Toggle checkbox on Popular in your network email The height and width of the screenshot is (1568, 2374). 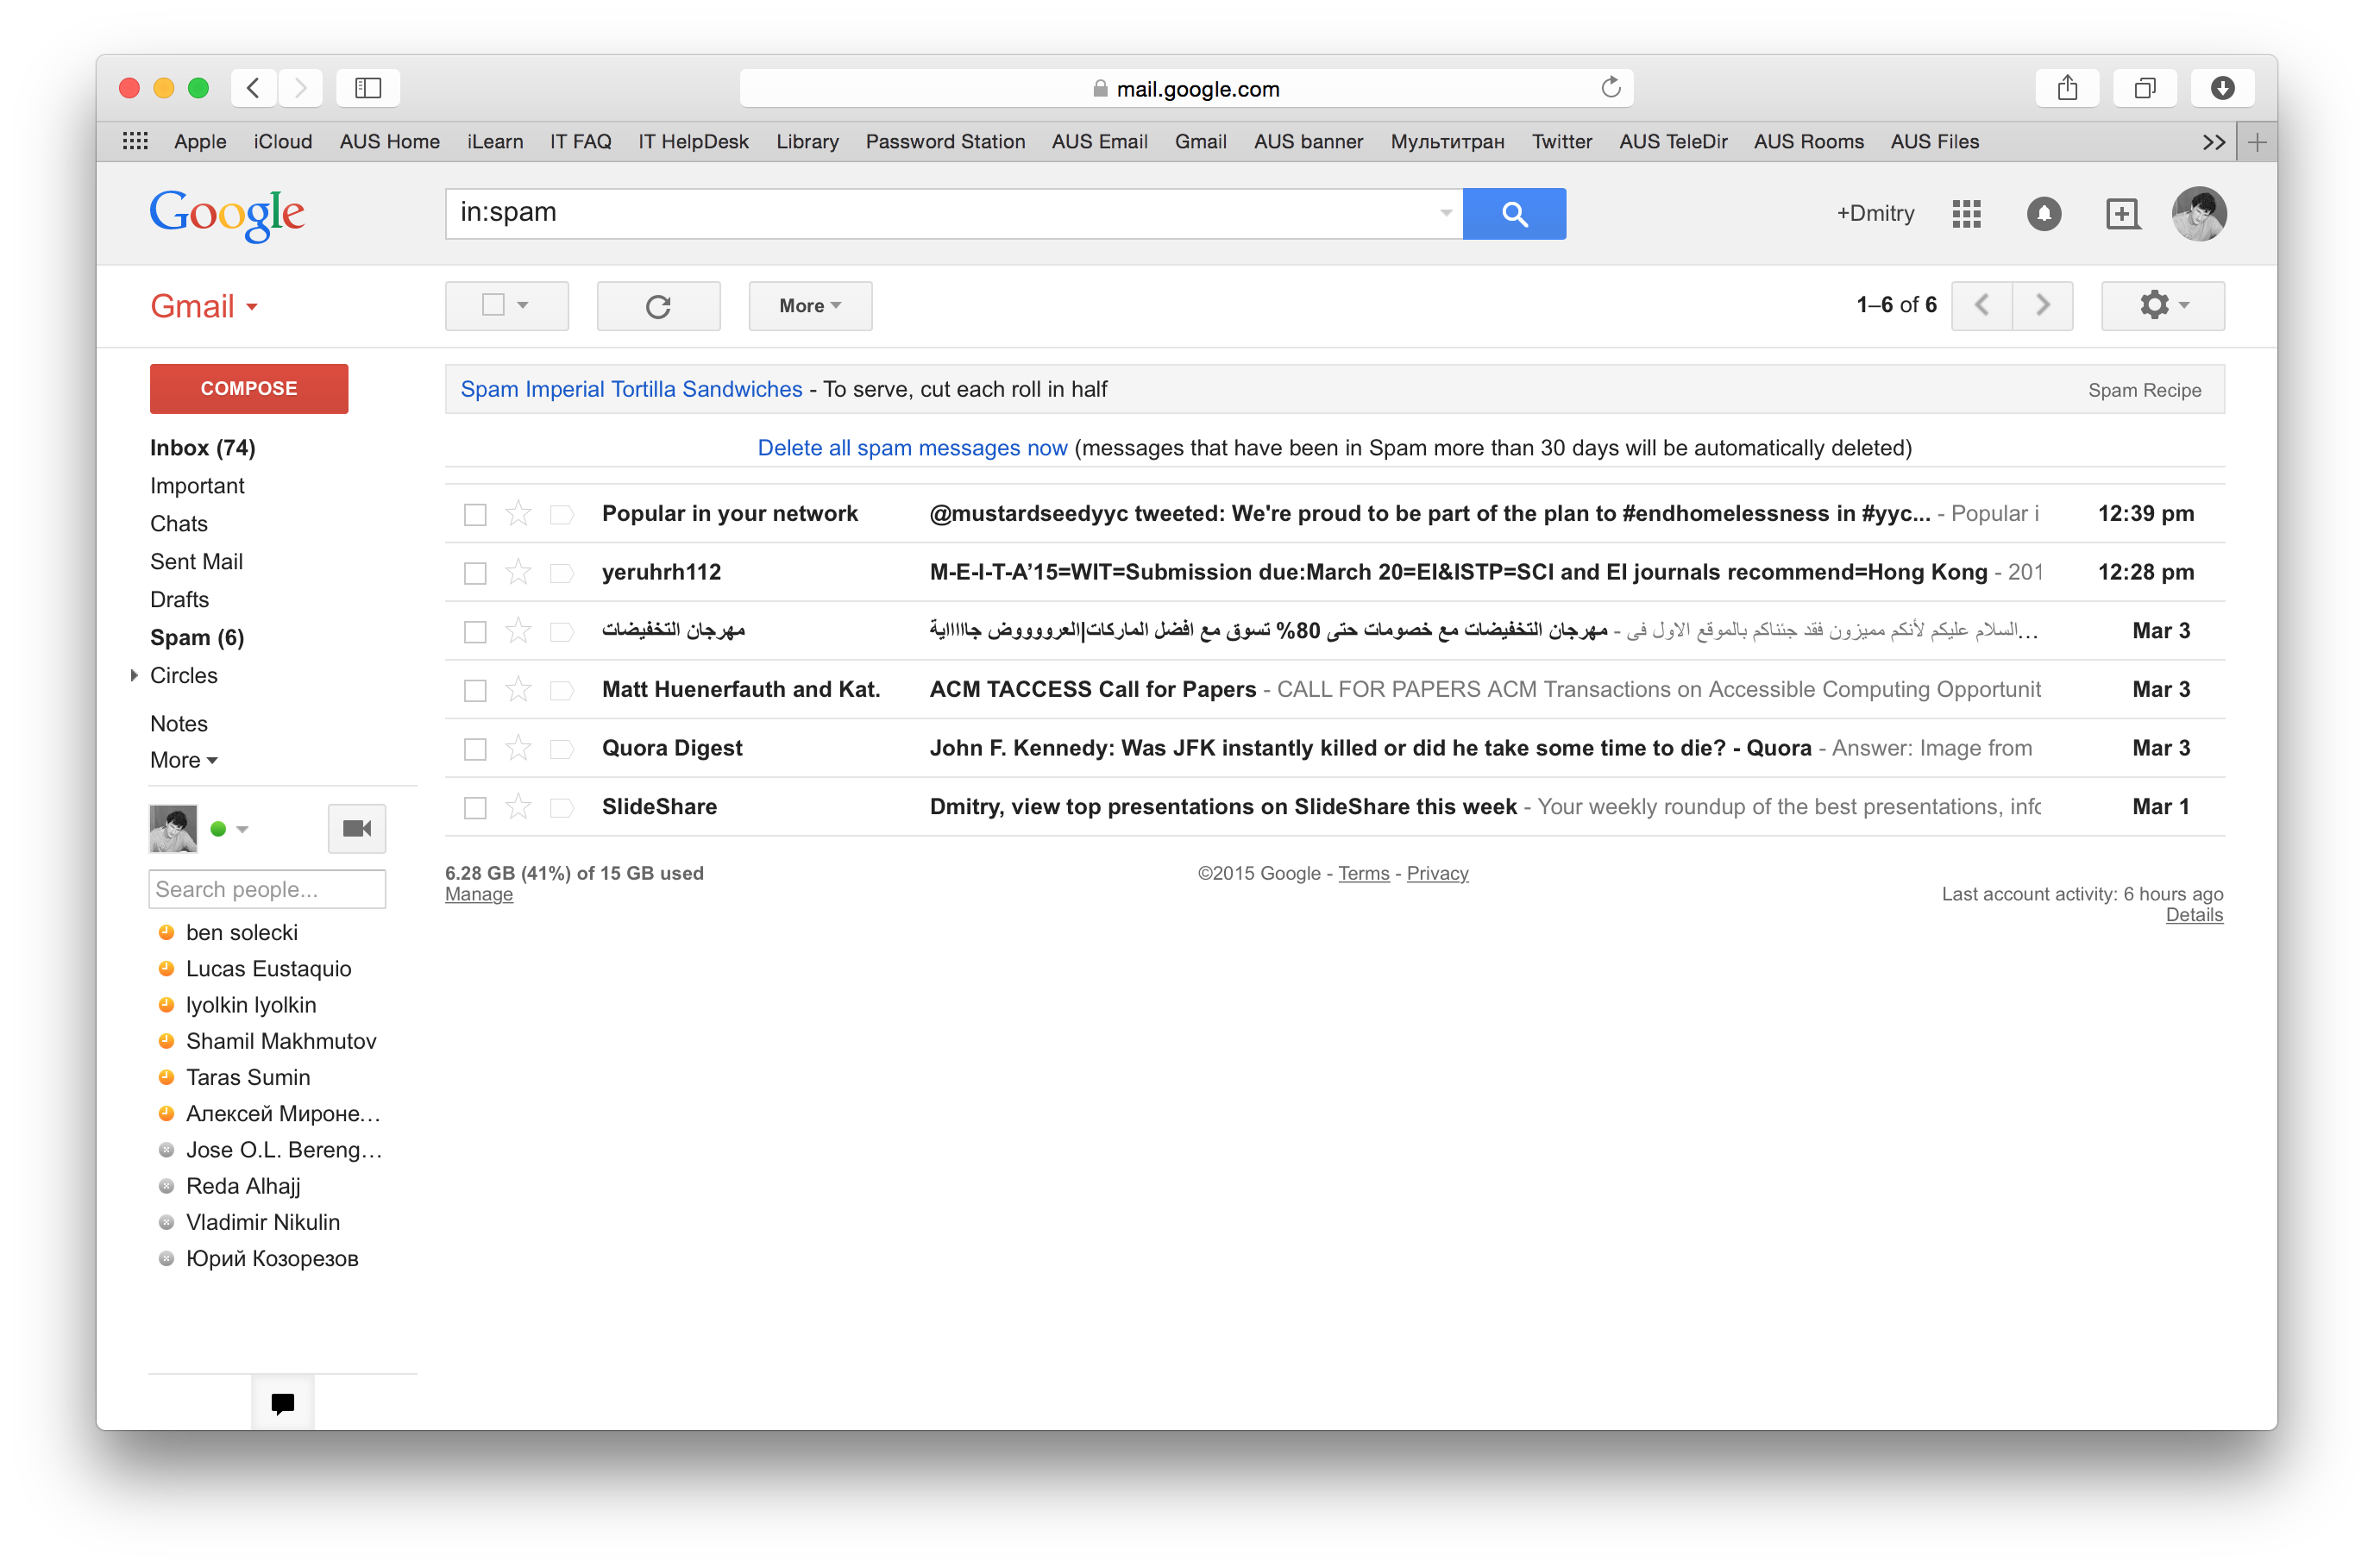[474, 513]
